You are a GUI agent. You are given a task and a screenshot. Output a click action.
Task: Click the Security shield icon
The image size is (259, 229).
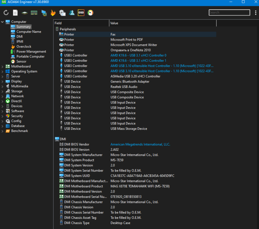[x=8, y=116]
